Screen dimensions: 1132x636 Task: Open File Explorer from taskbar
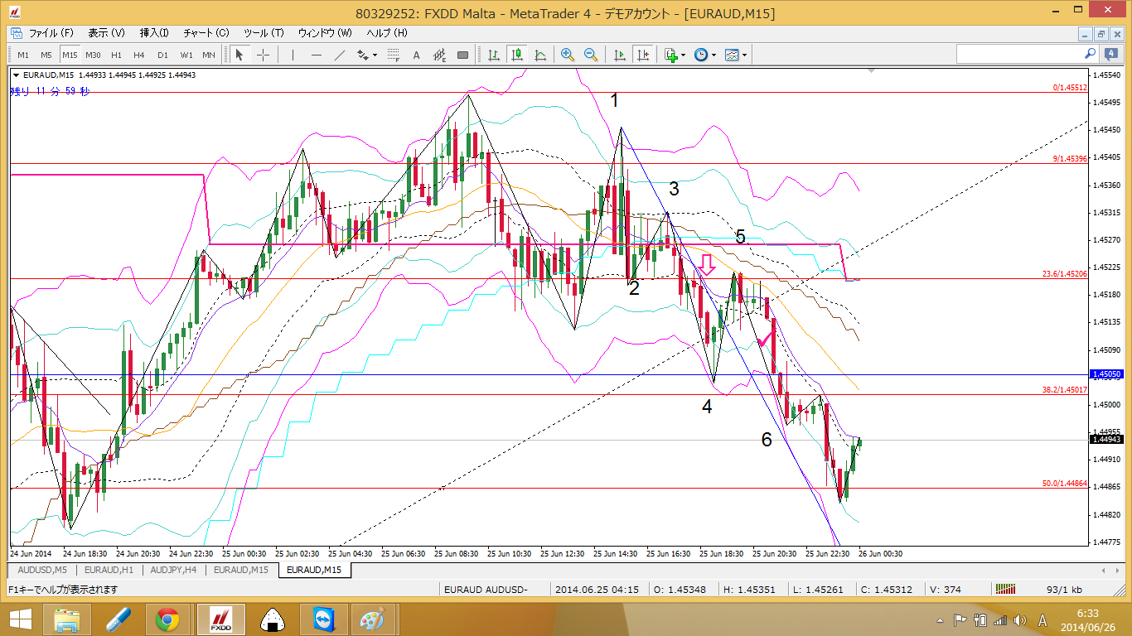coord(66,619)
